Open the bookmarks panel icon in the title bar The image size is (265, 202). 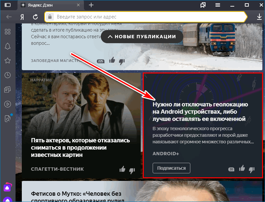[203, 5]
